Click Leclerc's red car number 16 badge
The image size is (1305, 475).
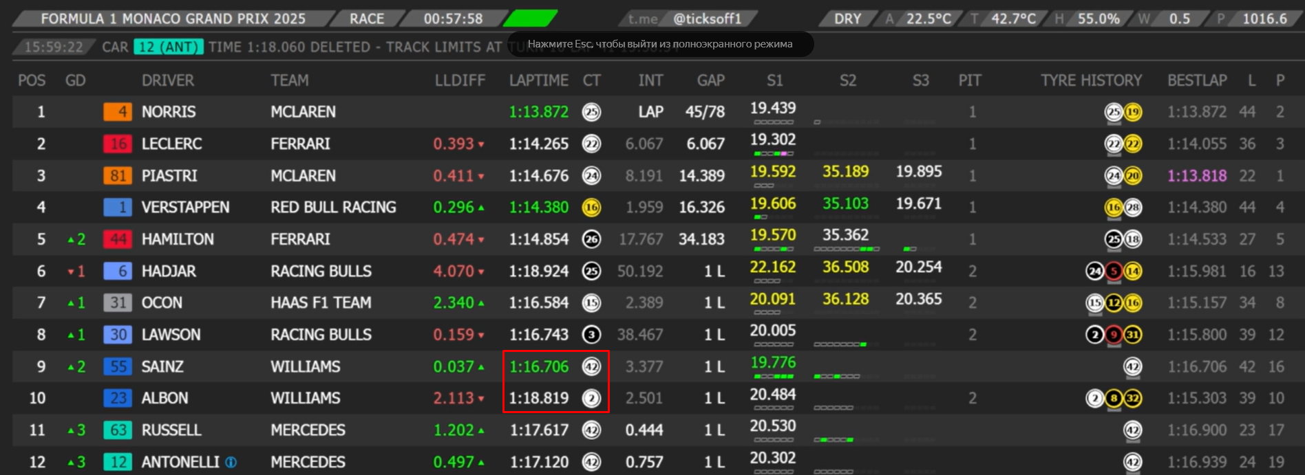point(118,144)
